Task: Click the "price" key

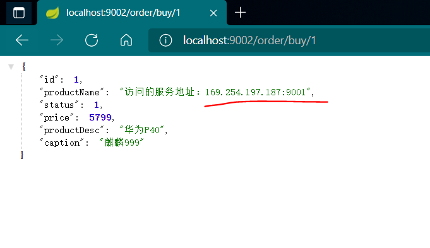Action: [x=56, y=117]
